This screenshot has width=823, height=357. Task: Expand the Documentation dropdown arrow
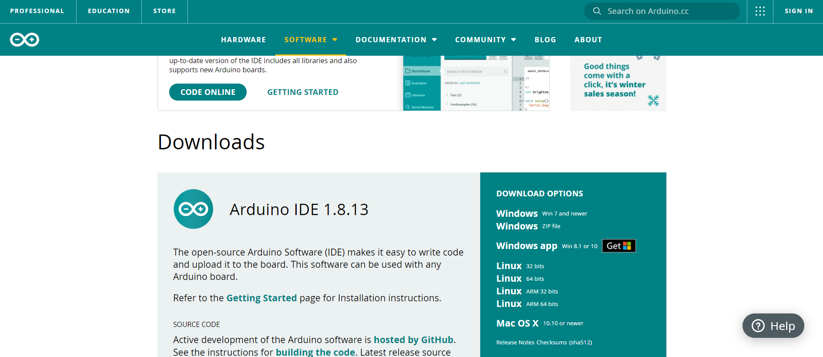coord(434,40)
